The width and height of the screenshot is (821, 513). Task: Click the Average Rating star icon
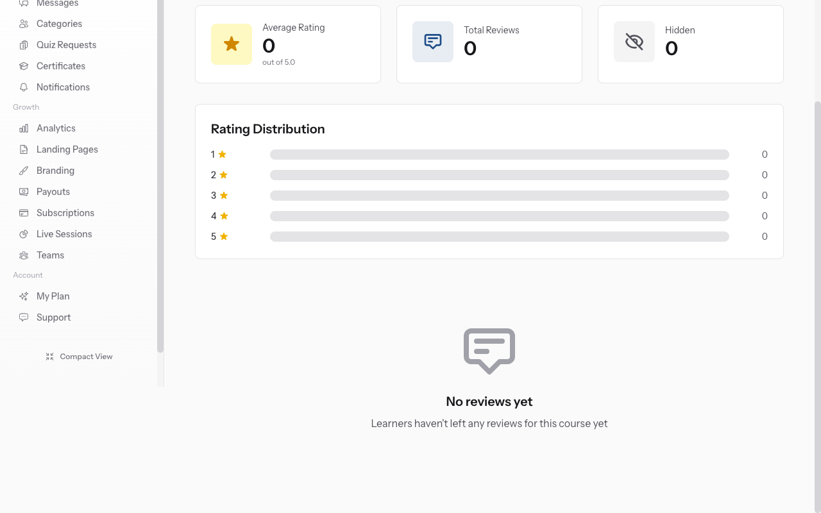pyautogui.click(x=231, y=44)
